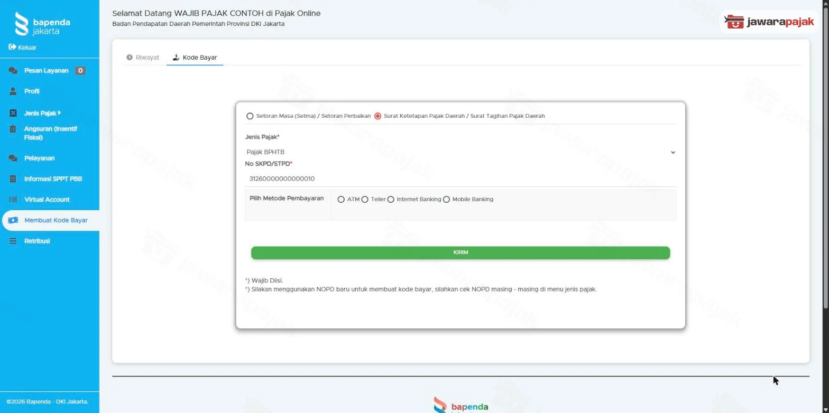Click the Informasi SPPT PBB document icon
The image size is (829, 413).
point(13,179)
